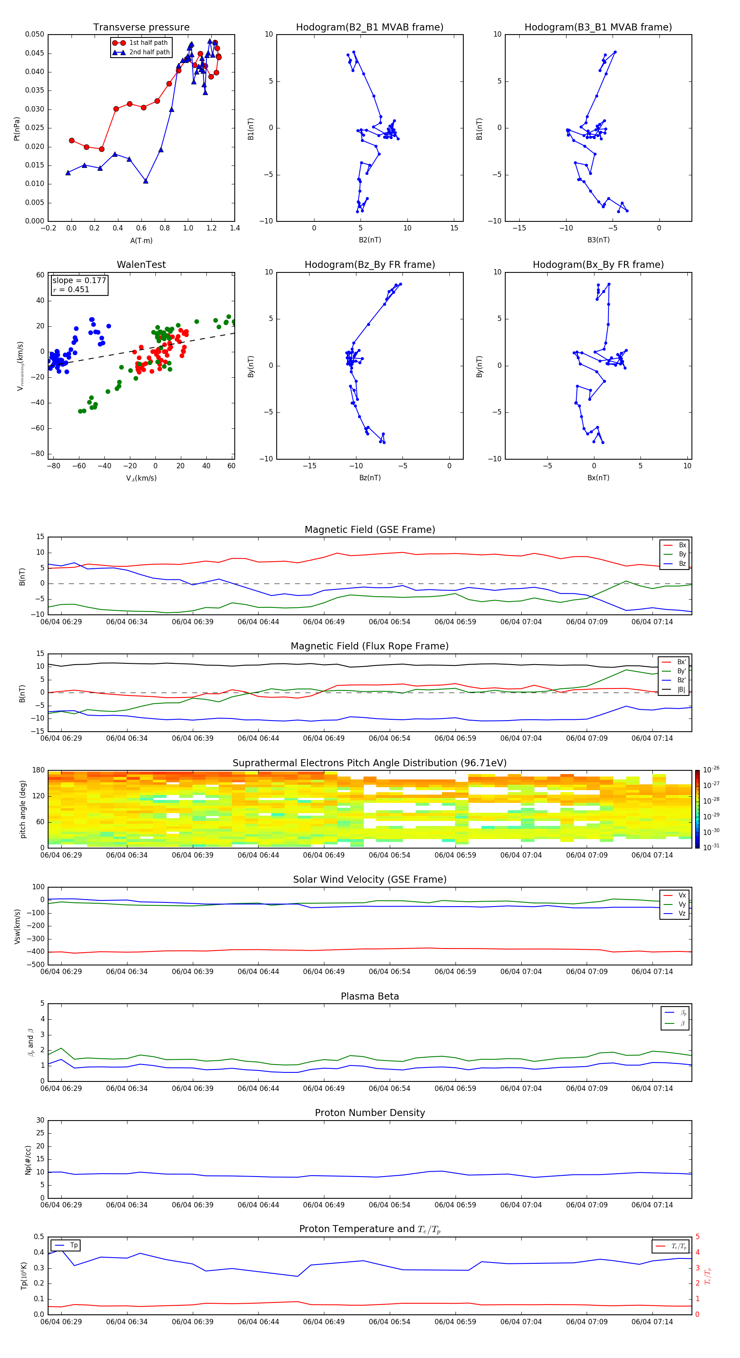Click the "Proton Temperature and Te/Tp" title
This screenshot has width=740, height=1358.
[x=370, y=1229]
